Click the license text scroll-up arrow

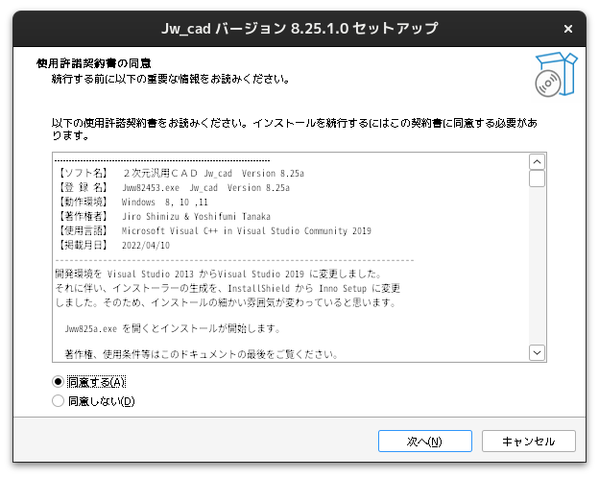point(537,162)
